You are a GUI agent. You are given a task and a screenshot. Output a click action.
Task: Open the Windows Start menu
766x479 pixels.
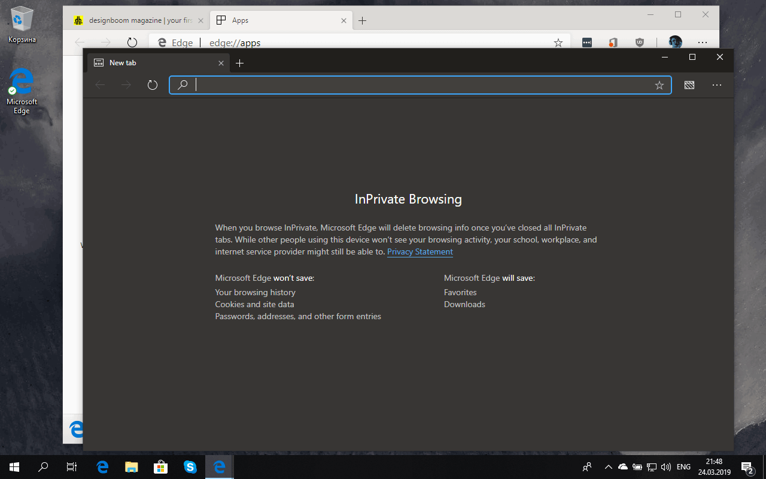pos(14,467)
